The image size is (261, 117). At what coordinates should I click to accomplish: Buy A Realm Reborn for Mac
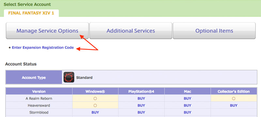[x=187, y=99]
